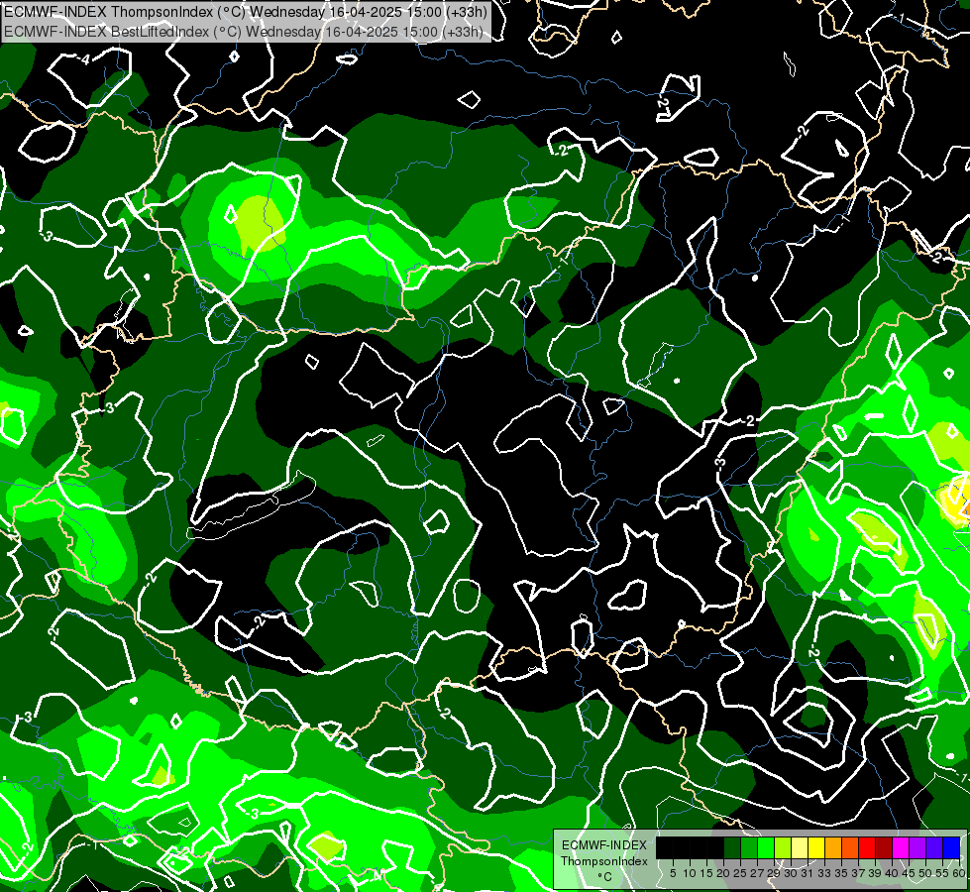This screenshot has height=892, width=970.
Task: Select the purple 45–50 legend swatch
Action: (917, 847)
